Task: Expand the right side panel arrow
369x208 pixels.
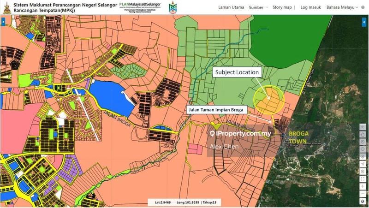Action: 363,21
